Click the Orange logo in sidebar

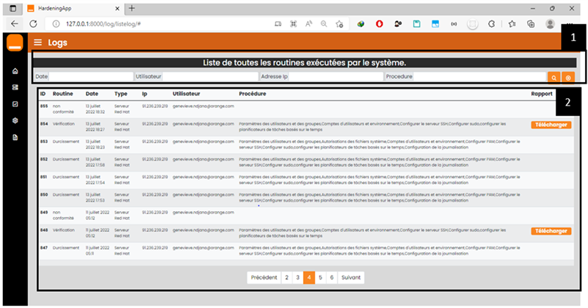(15, 43)
